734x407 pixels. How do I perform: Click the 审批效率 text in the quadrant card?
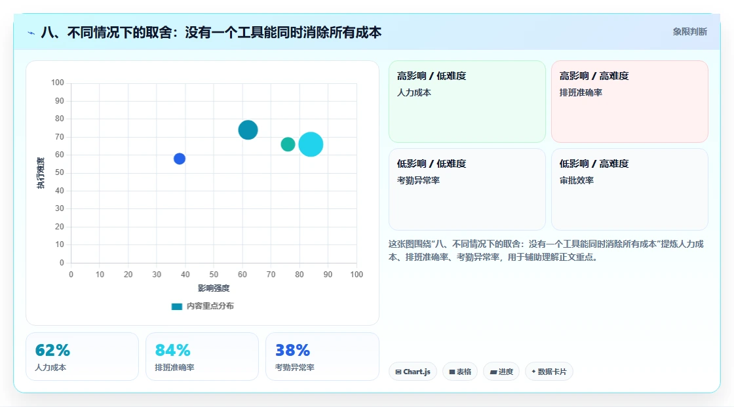point(576,180)
